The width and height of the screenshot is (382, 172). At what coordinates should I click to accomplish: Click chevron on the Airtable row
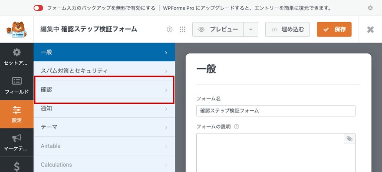tap(166, 146)
